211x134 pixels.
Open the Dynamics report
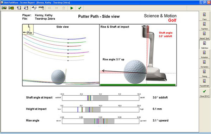pos(204,64)
